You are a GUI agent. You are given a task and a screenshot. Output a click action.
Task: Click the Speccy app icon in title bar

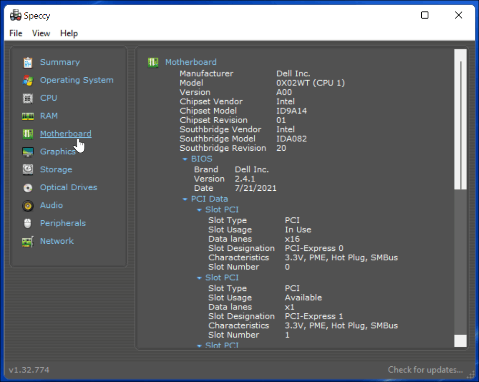tap(15, 15)
